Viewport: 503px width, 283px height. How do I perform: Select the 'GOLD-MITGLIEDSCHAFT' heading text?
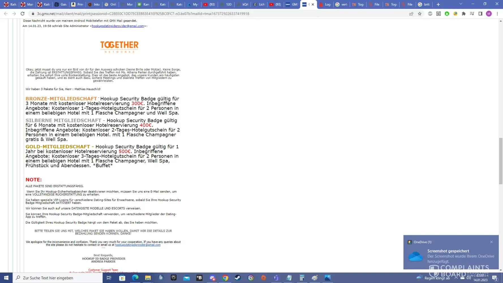58,147
